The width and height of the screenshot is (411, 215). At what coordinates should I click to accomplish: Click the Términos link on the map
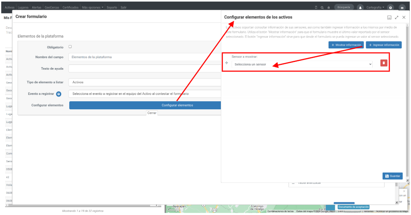(x=368, y=211)
